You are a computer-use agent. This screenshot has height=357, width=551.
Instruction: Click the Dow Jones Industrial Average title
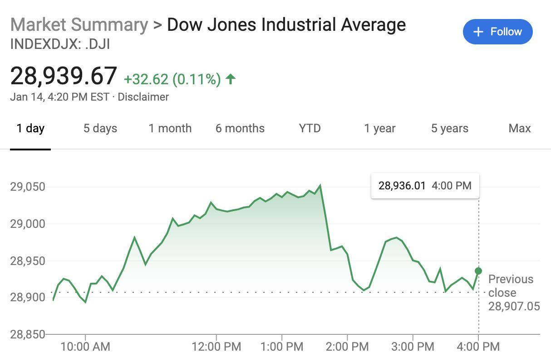pyautogui.click(x=286, y=24)
